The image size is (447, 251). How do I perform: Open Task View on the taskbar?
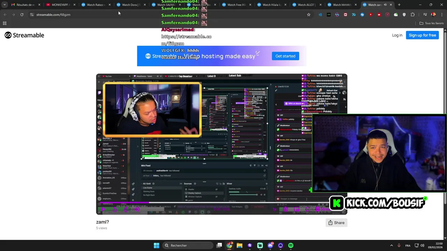[x=219, y=245]
